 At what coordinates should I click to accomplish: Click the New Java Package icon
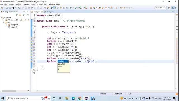point(91,8)
